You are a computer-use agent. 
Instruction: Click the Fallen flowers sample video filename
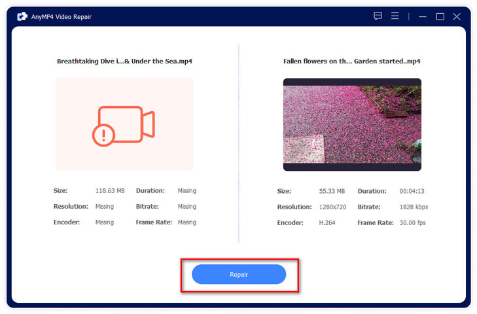[x=351, y=61]
